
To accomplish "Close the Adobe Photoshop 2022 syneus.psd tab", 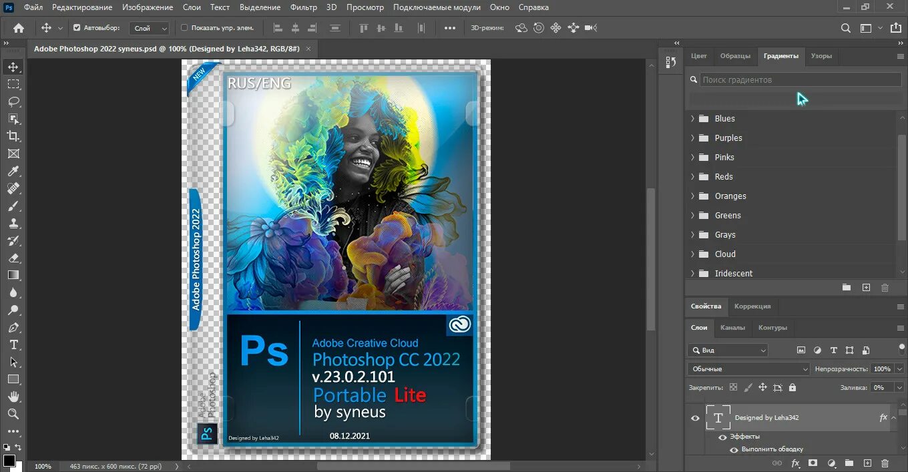I will (308, 49).
